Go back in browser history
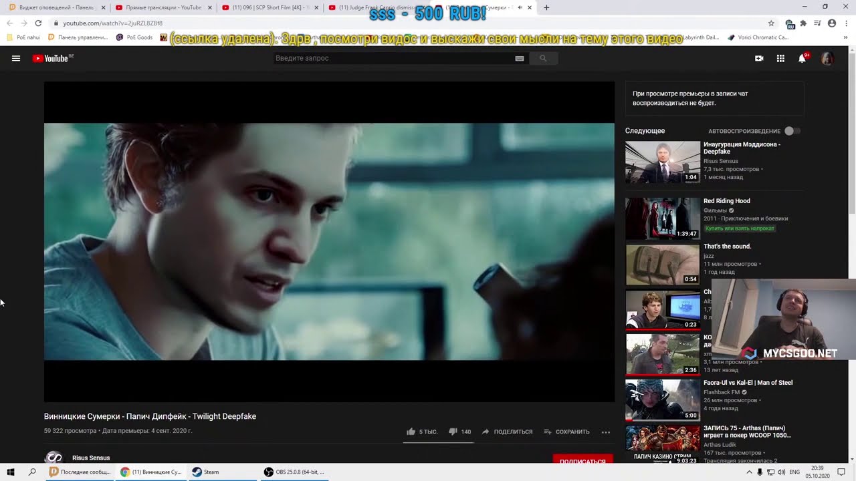 (x=9, y=23)
